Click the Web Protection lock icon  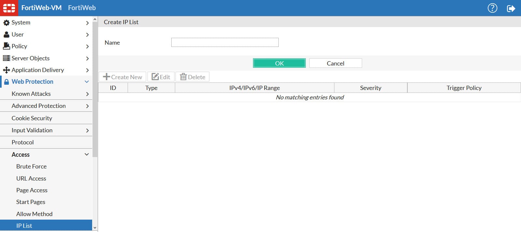[x=6, y=82]
